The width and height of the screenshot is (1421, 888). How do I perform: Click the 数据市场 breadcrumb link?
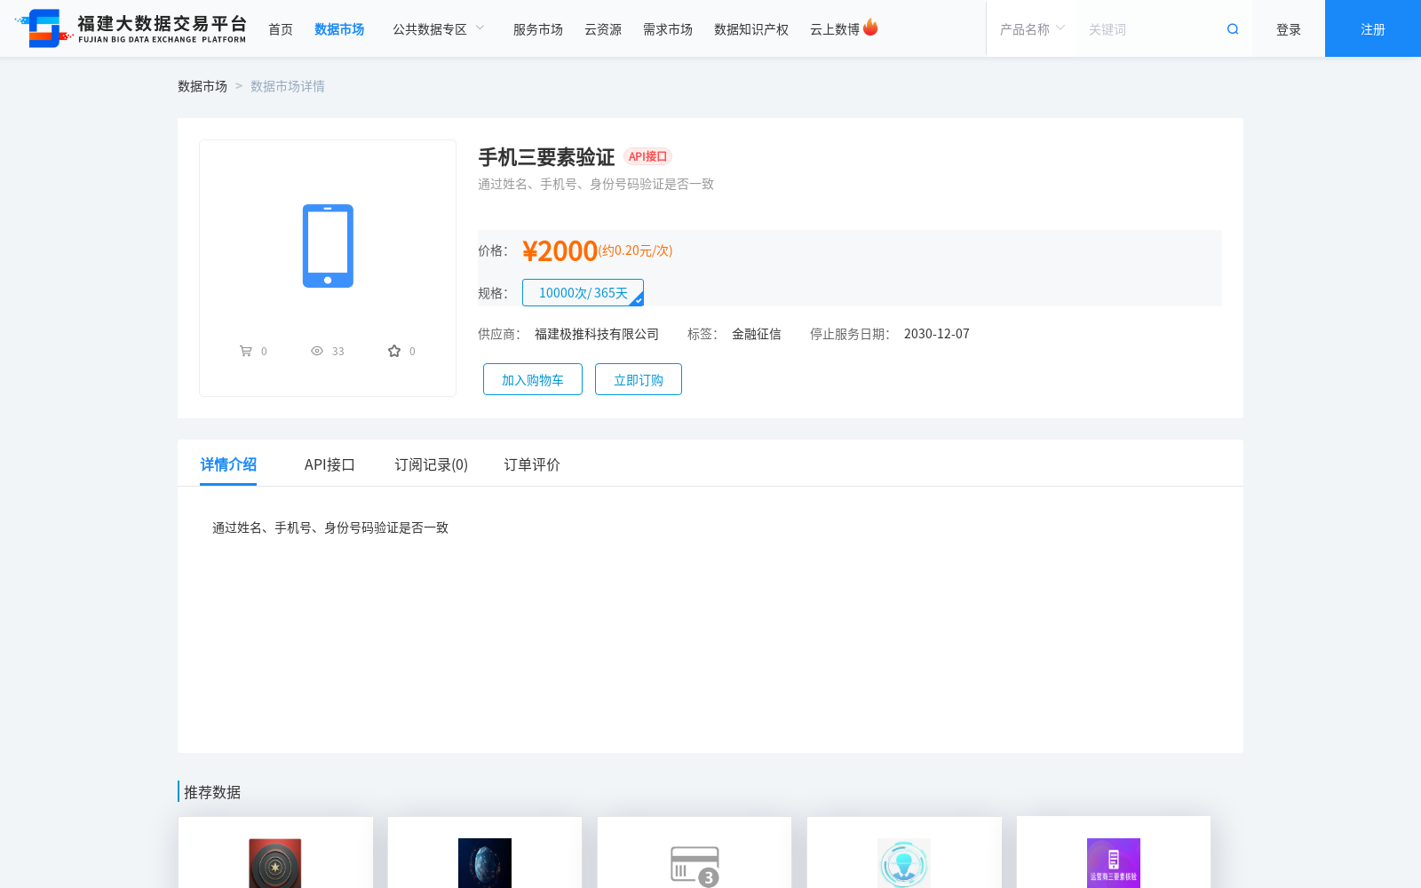click(x=202, y=86)
